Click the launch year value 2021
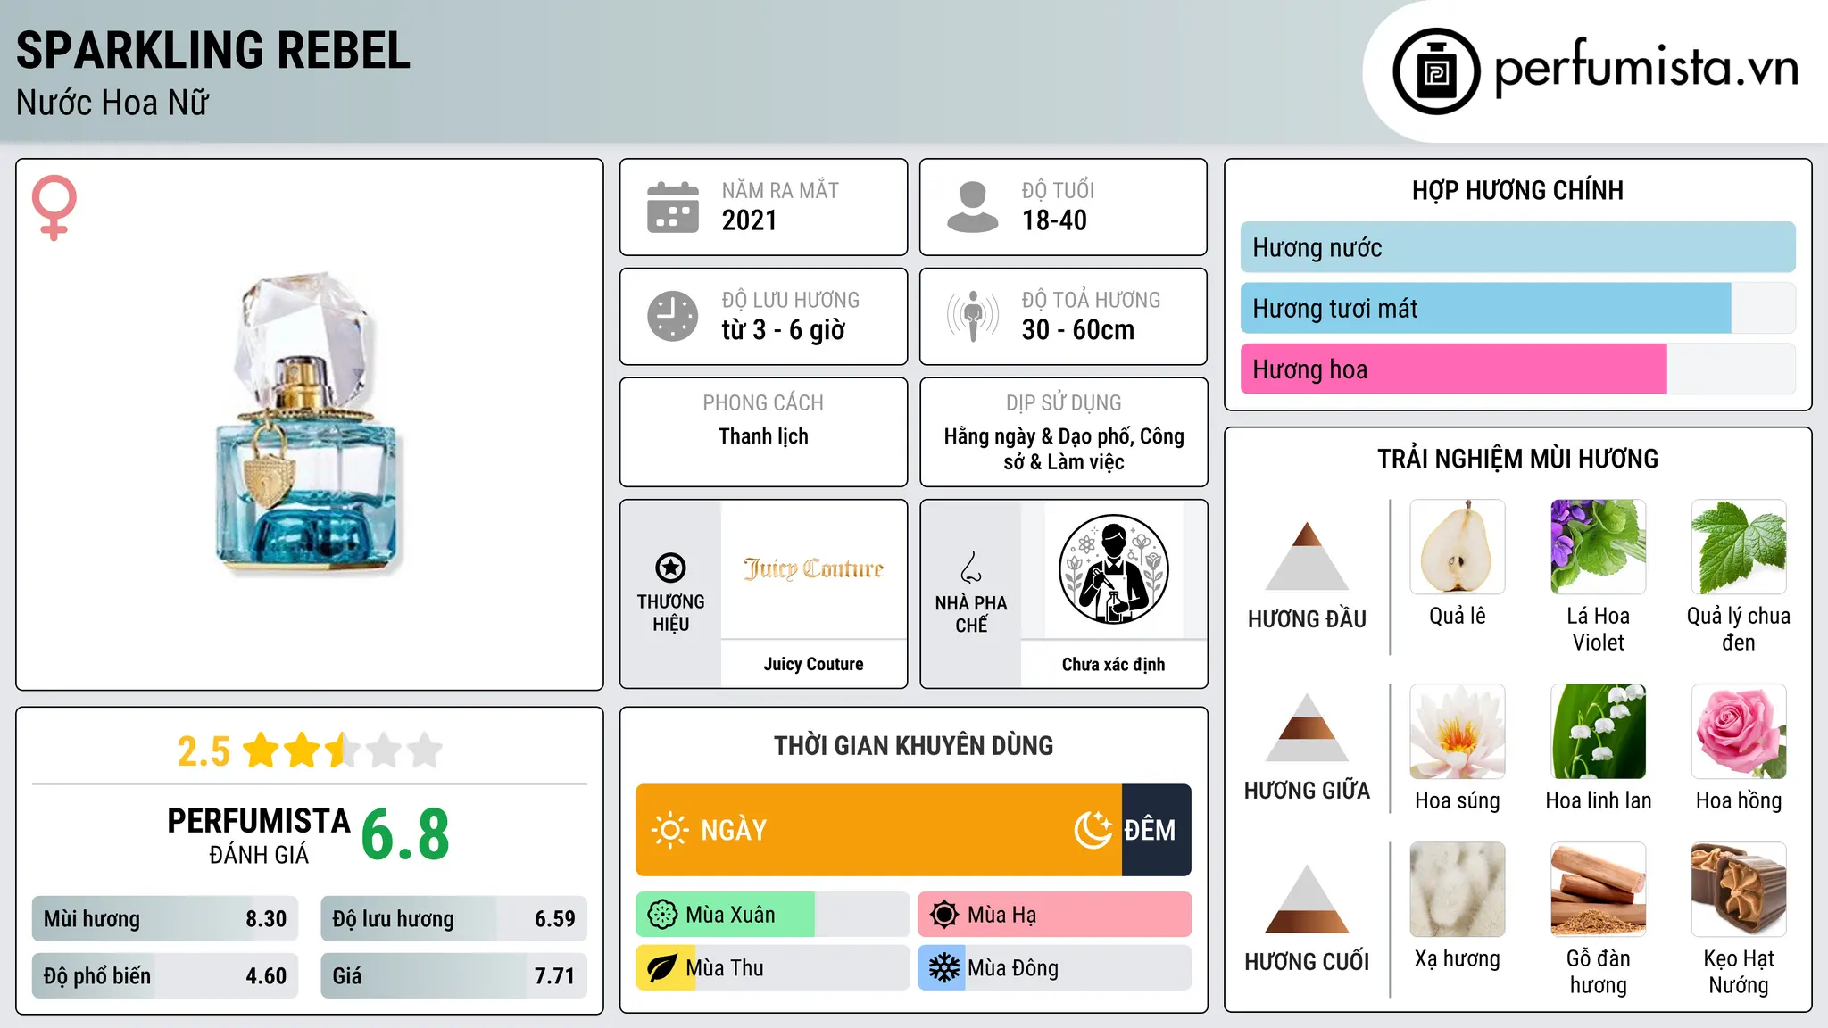The width and height of the screenshot is (1828, 1028). click(750, 220)
